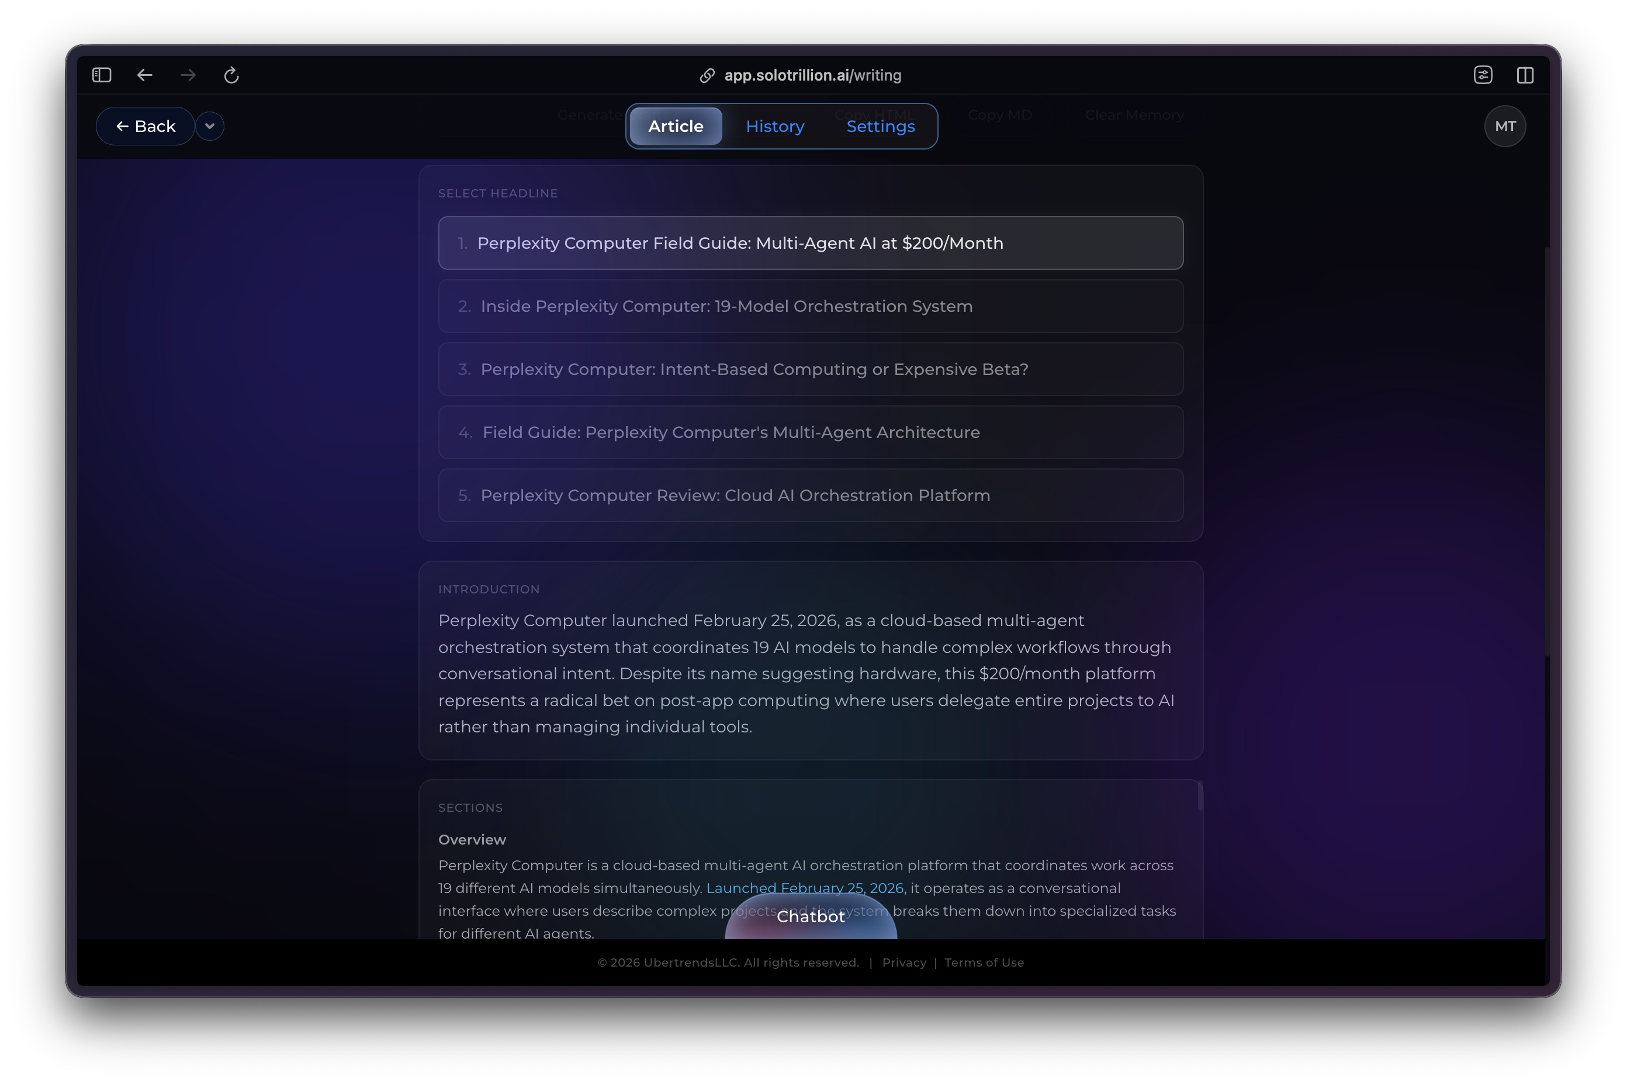1627x1084 pixels.
Task: Select the 'Intent-Based Computing or Expensive Beta?' headline
Action: click(810, 369)
